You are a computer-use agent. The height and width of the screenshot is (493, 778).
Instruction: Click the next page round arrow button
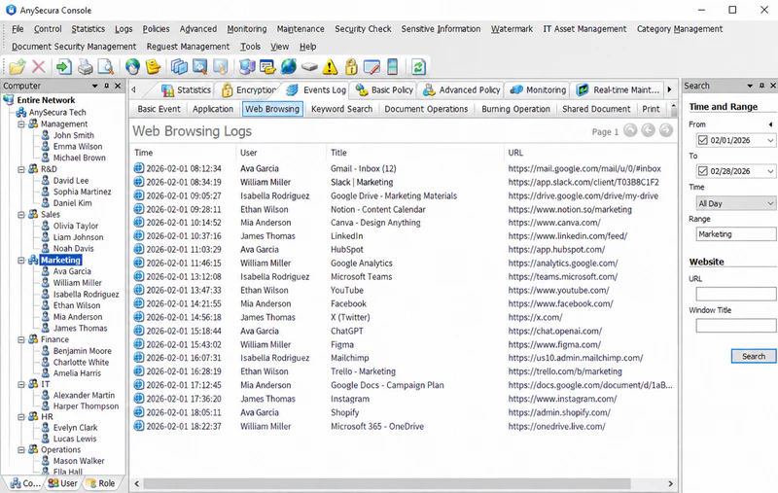[666, 130]
